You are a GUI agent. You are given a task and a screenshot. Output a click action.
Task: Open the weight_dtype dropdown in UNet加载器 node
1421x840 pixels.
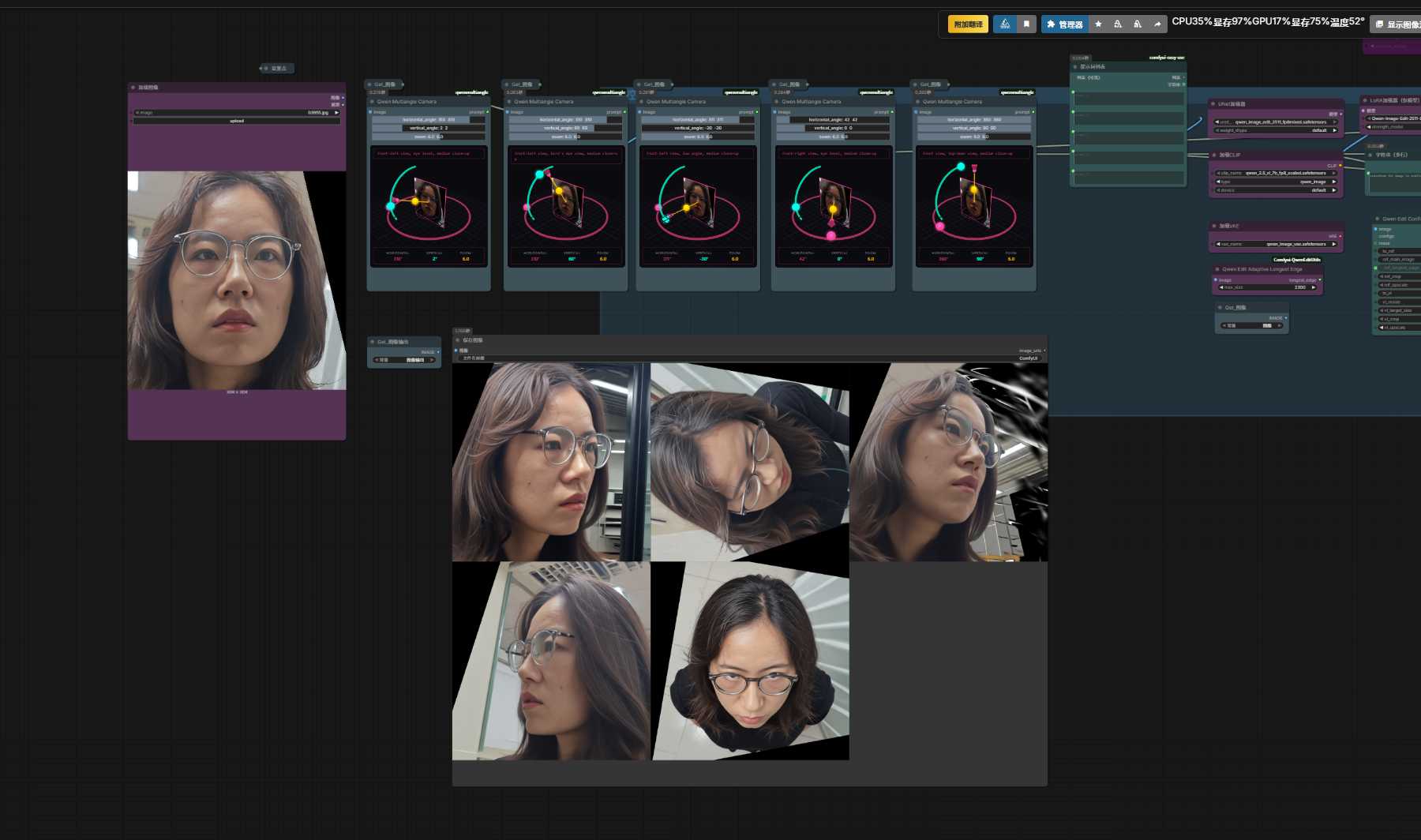click(1277, 131)
